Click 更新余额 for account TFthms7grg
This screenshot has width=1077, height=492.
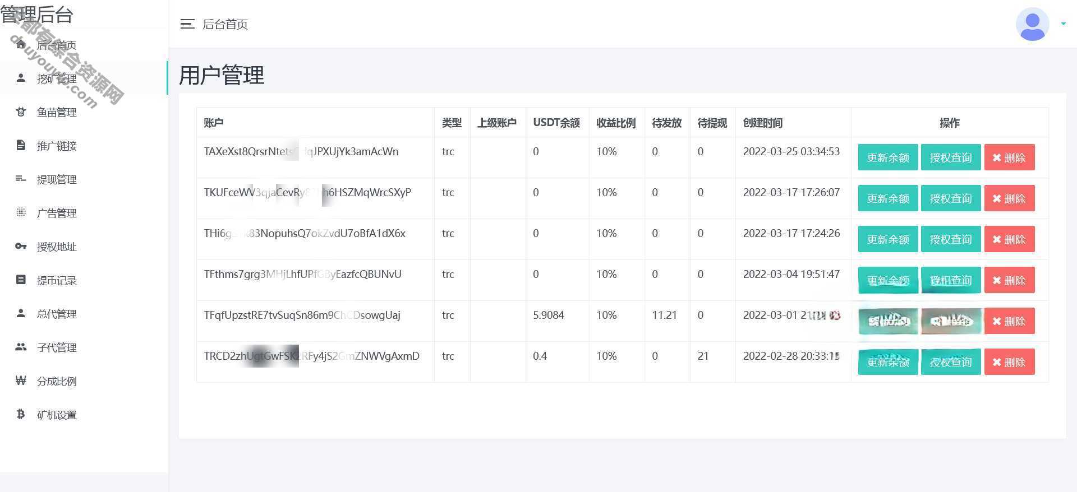point(888,280)
